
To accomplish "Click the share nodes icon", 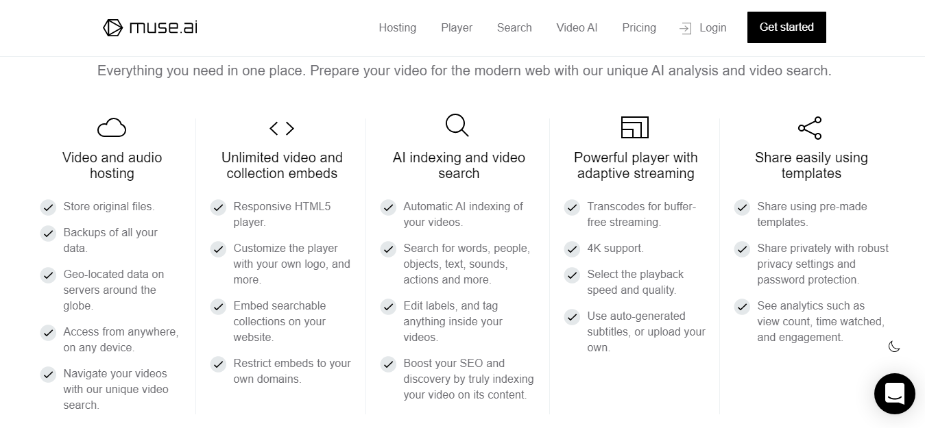I will pos(810,128).
